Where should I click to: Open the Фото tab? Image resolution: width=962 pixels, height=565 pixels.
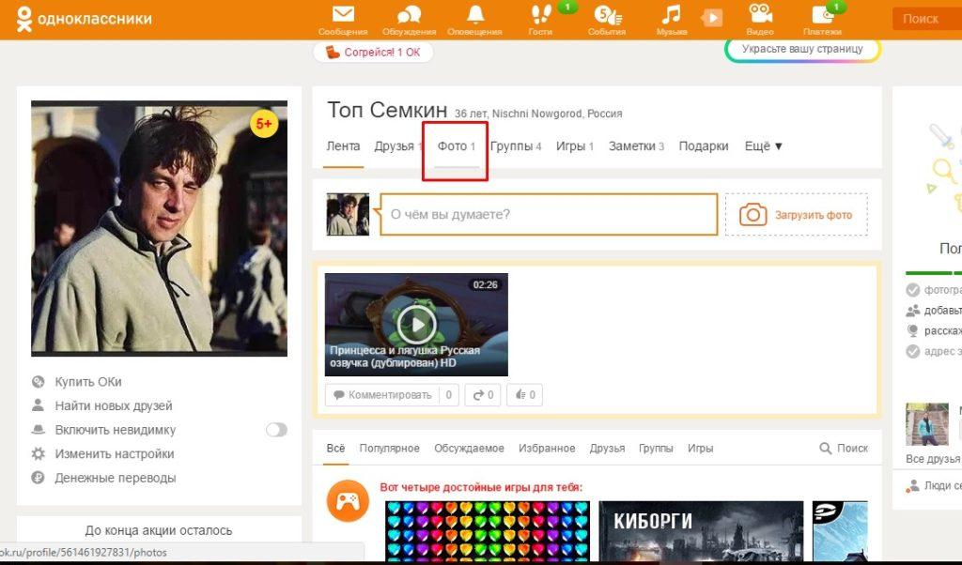(x=456, y=145)
